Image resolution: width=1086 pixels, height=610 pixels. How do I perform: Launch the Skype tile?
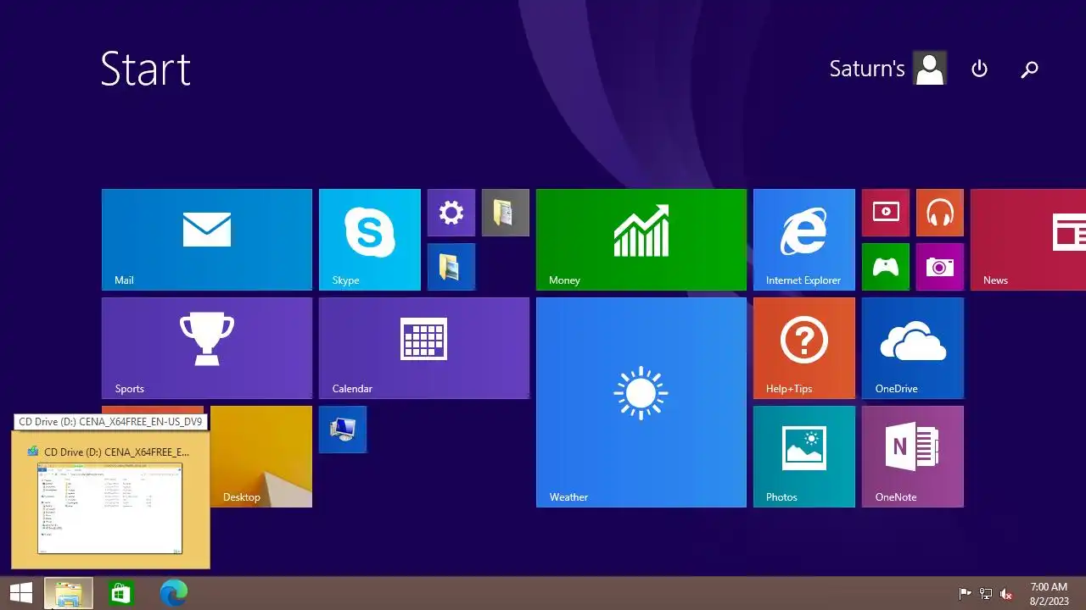(370, 240)
